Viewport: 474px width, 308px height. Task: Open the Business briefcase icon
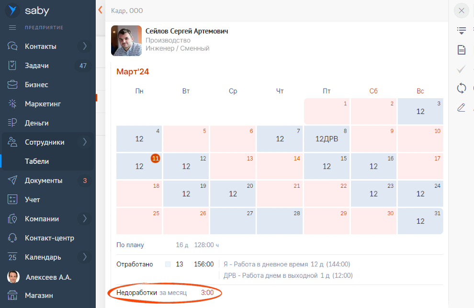coord(13,85)
